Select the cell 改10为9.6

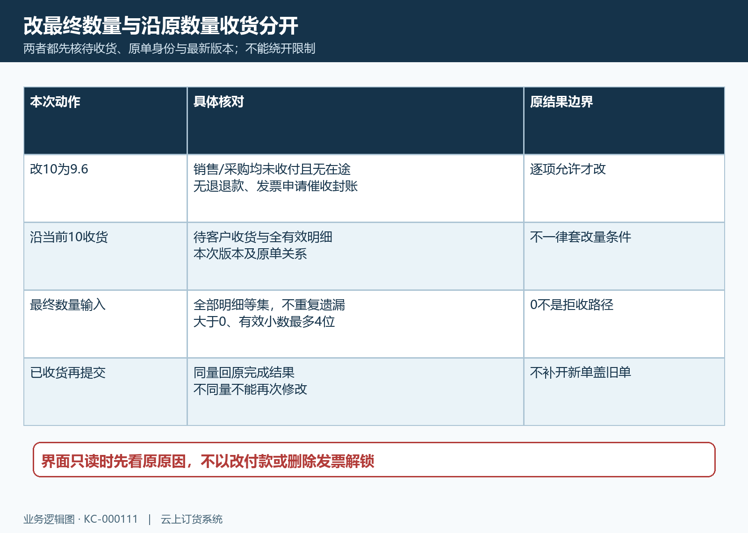coord(105,188)
